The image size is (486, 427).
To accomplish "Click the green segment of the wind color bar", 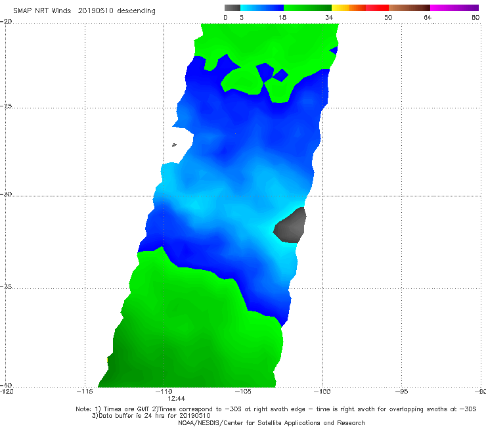I will click(307, 8).
